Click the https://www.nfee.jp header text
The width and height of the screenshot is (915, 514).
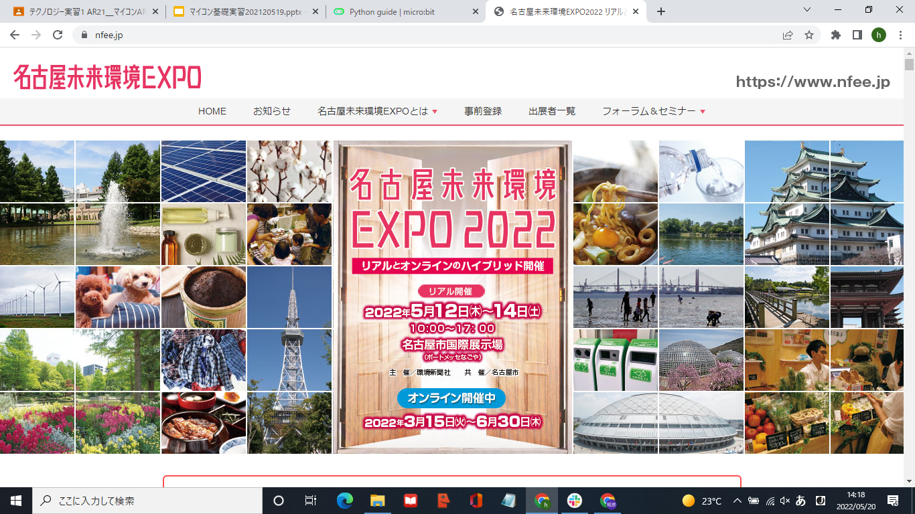pos(813,82)
